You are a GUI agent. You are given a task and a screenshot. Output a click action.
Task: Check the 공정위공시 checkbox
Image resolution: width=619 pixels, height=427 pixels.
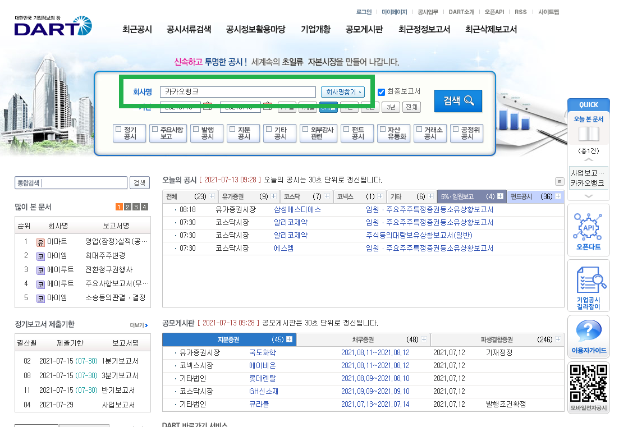pyautogui.click(x=456, y=129)
